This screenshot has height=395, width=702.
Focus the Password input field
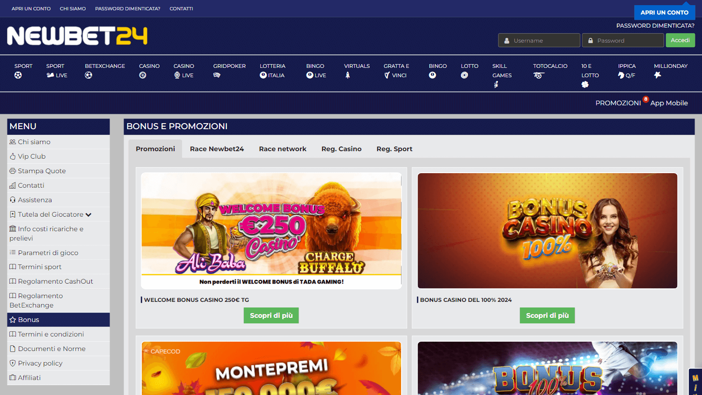pyautogui.click(x=623, y=40)
